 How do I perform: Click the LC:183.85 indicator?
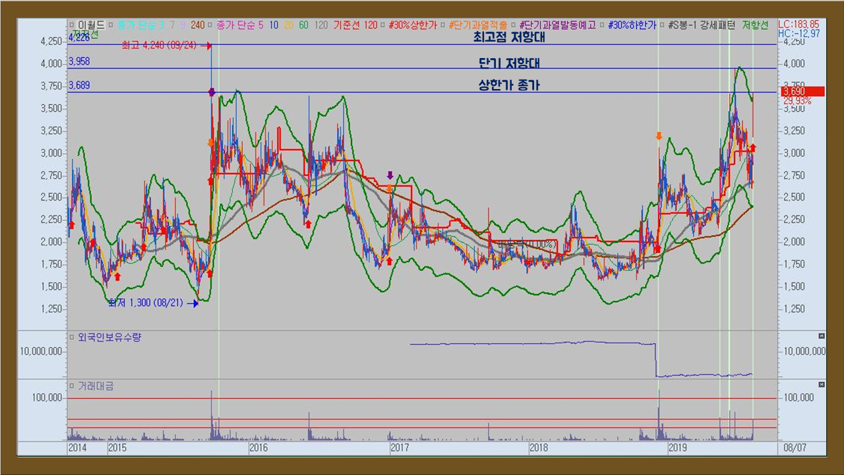coord(799,24)
